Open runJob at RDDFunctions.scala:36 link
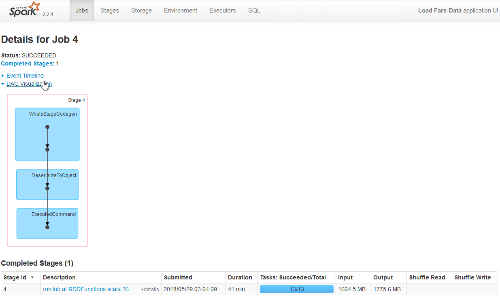The width and height of the screenshot is (500, 298). point(86,289)
